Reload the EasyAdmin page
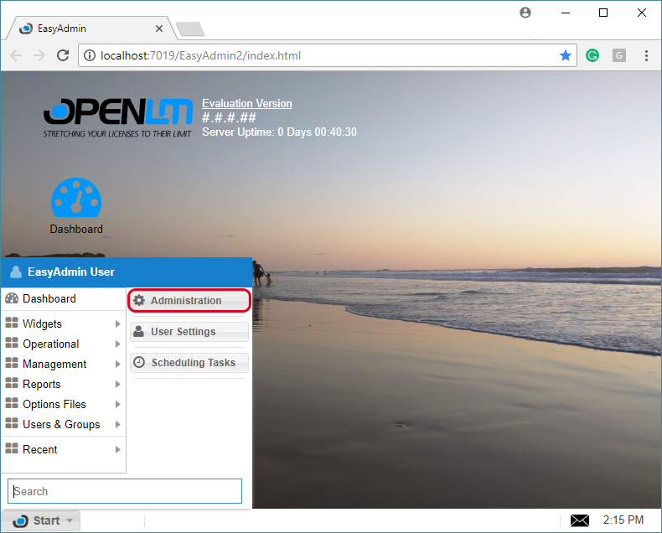662x533 pixels. (x=63, y=55)
